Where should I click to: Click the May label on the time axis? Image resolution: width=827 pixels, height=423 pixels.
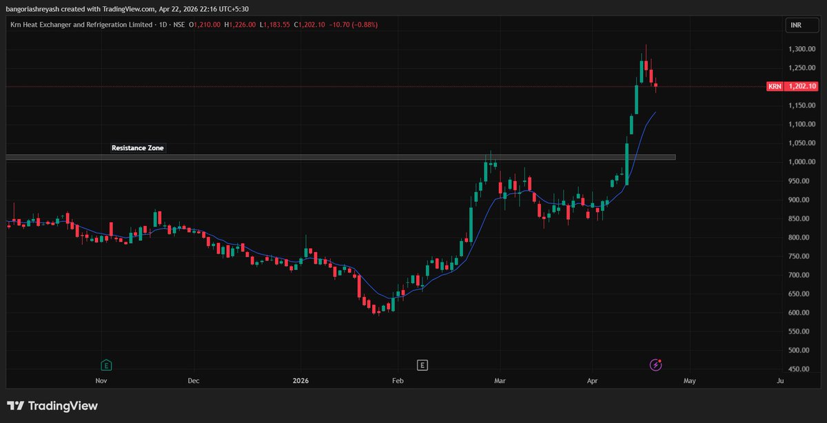tap(689, 380)
